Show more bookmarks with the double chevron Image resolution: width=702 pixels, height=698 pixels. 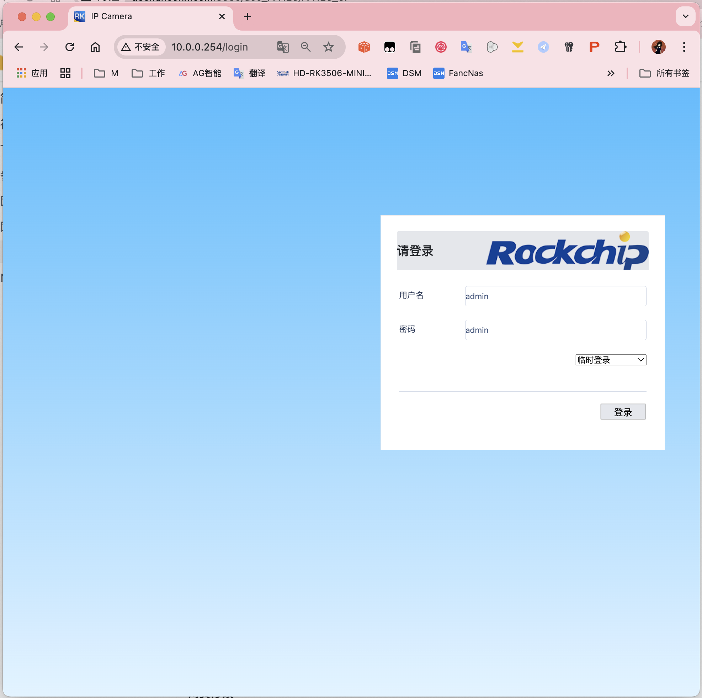[x=611, y=73]
